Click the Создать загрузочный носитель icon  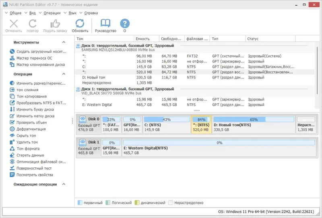click(x=12, y=51)
